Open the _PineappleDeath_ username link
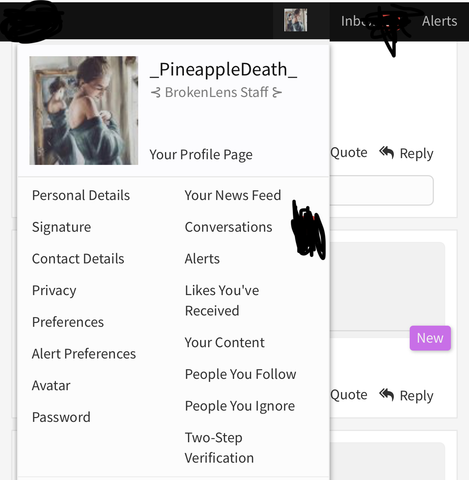The width and height of the screenshot is (469, 480). (x=224, y=69)
